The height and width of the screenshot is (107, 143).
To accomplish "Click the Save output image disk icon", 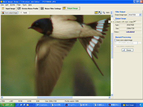I will [3, 13].
